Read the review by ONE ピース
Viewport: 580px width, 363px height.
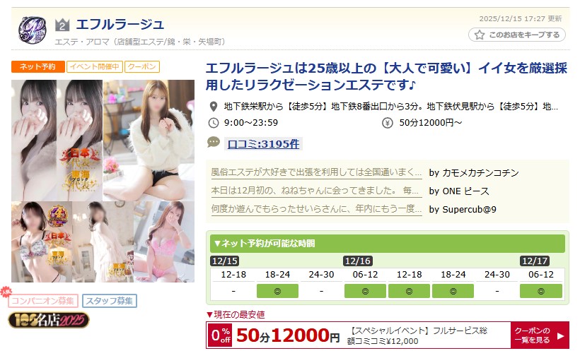click(316, 191)
